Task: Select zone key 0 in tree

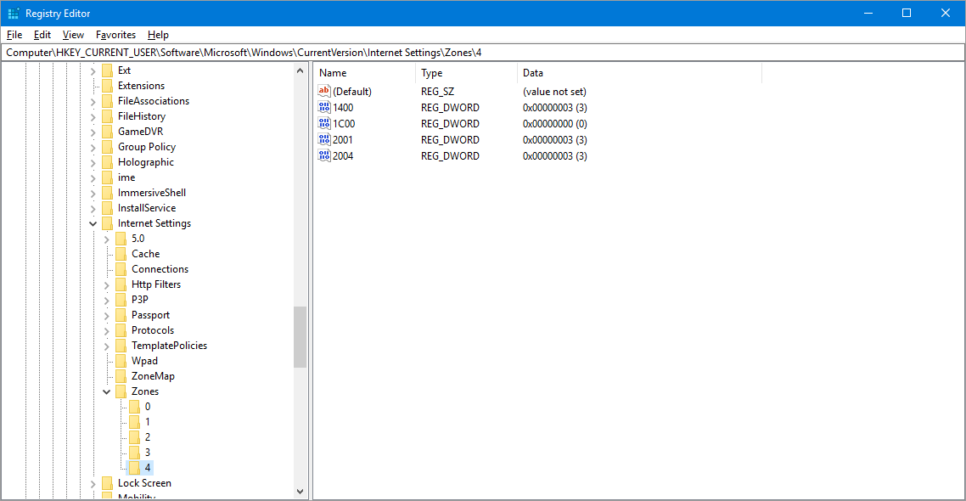Action: coord(147,407)
